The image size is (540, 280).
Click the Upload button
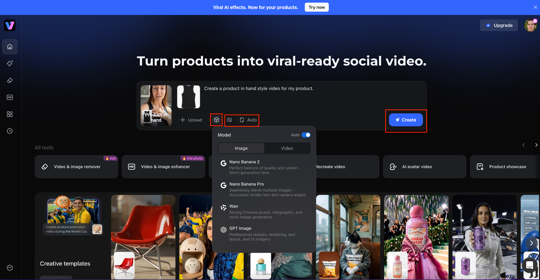tap(191, 120)
